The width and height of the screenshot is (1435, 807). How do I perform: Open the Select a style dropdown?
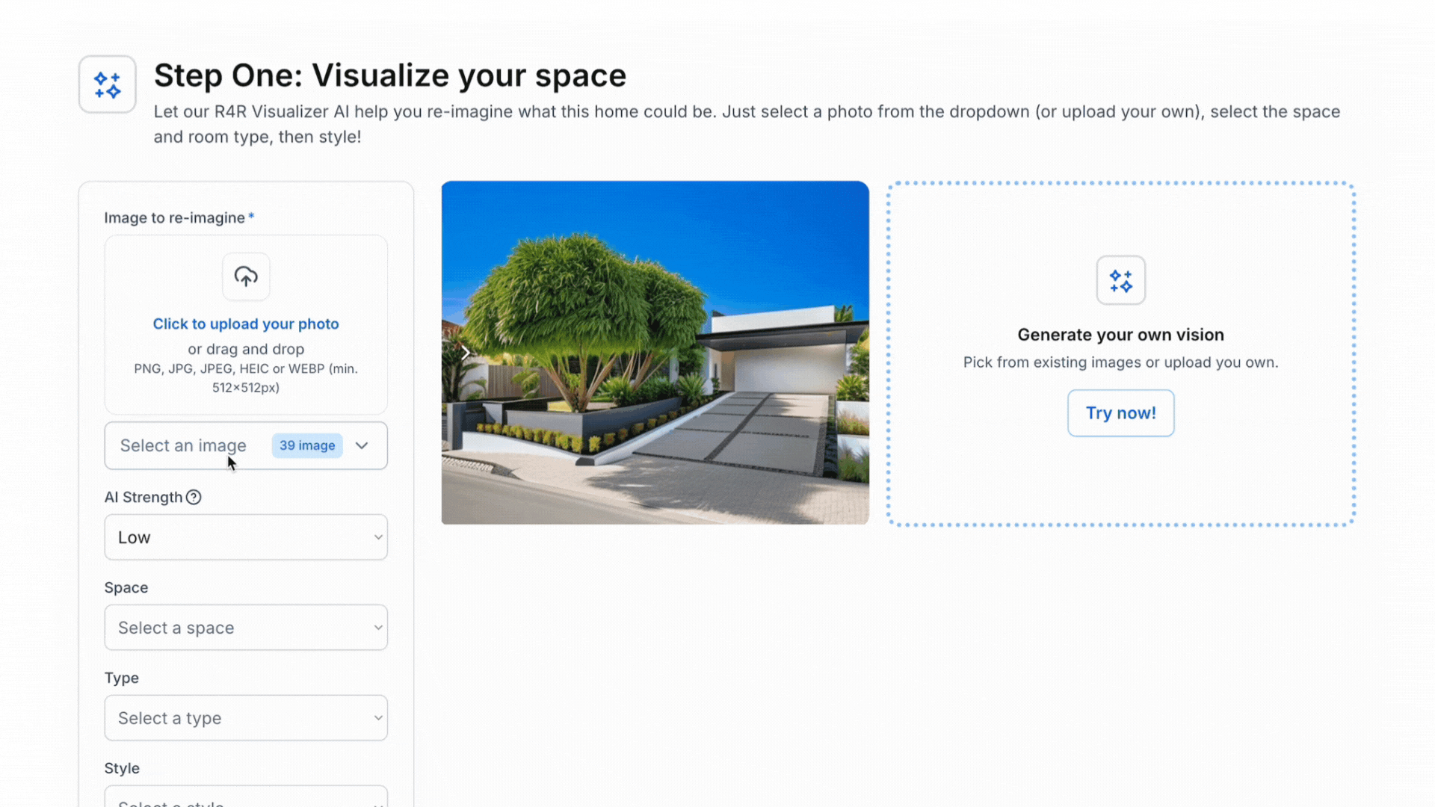245,800
